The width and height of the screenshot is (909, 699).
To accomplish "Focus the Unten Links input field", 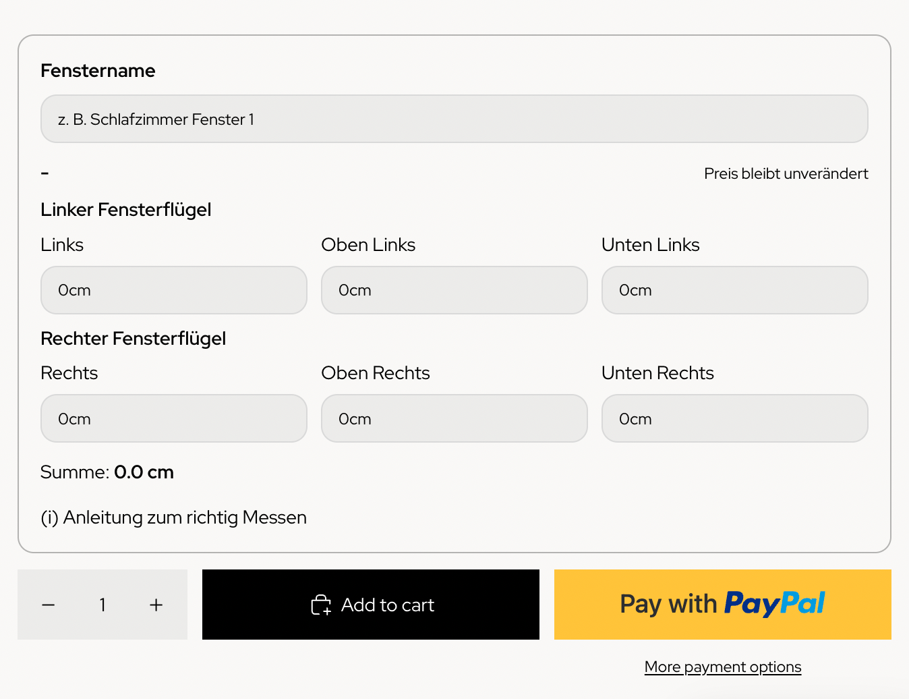I will (x=734, y=290).
